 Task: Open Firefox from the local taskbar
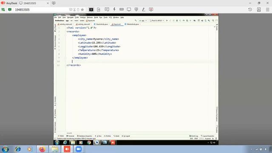click(42, 149)
